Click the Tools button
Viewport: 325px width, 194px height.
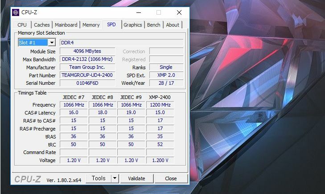tap(99, 178)
